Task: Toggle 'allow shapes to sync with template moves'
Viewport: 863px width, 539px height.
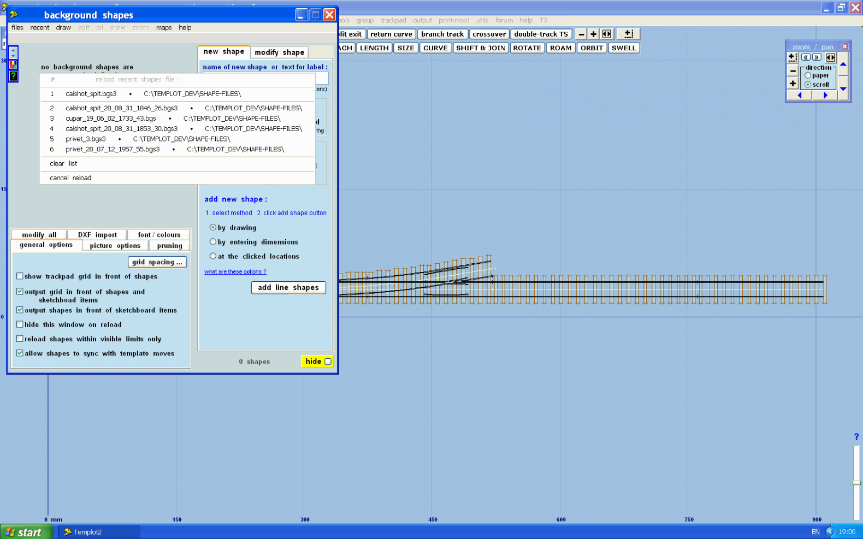Action: click(20, 353)
